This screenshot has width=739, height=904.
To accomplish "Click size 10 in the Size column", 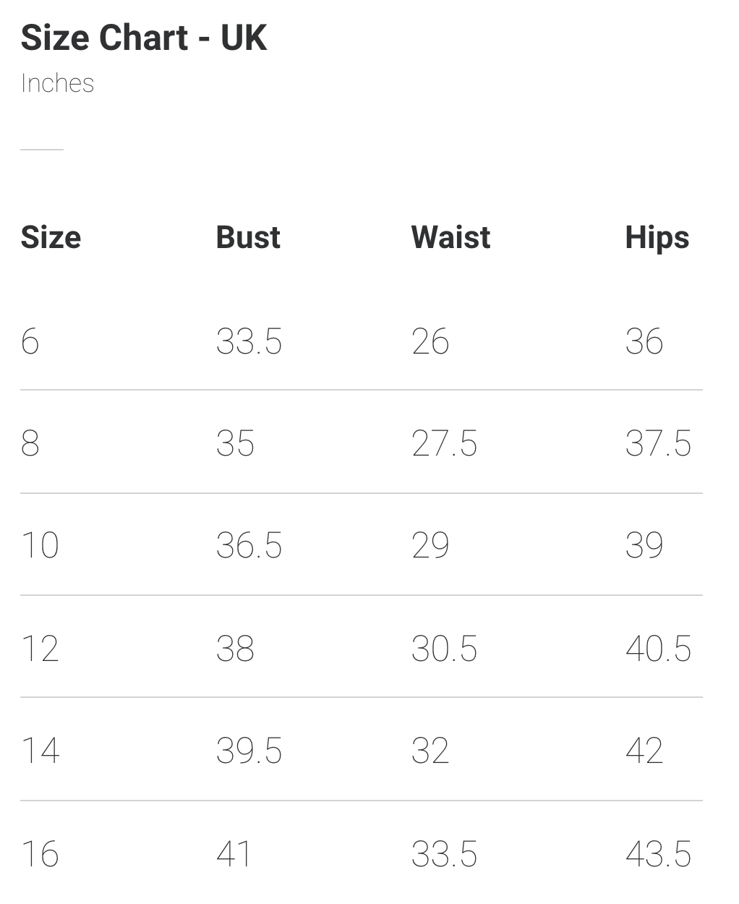I will click(40, 545).
